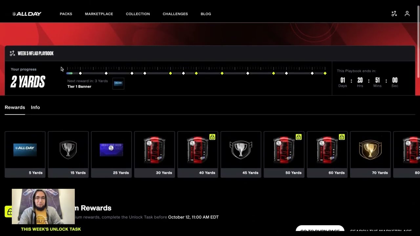This screenshot has width=420, height=236.
Task: Select the 30 Yards pack reward
Action: point(155,154)
